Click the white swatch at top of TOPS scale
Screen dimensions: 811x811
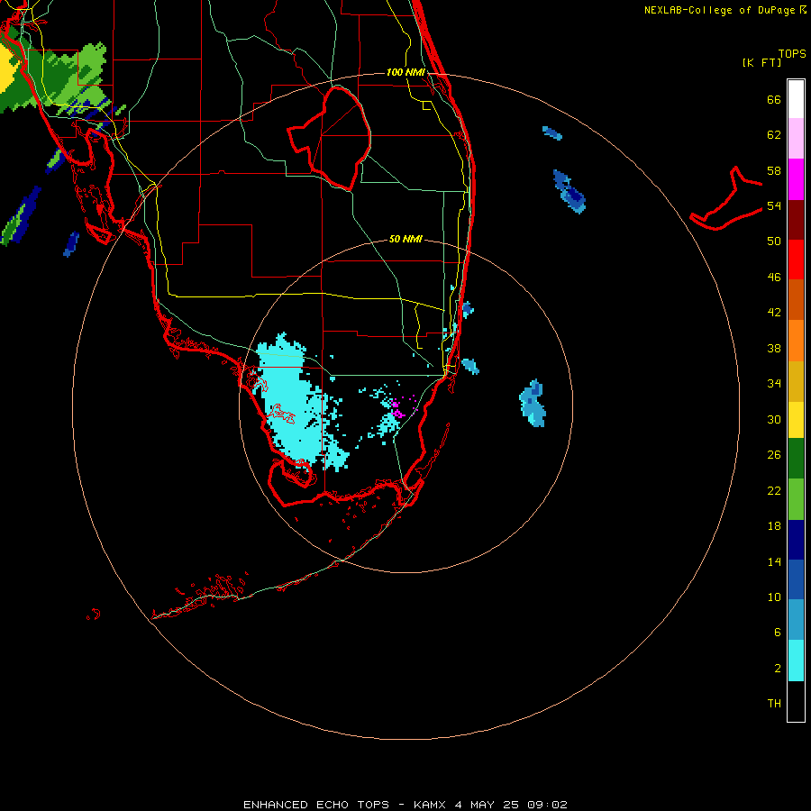[x=796, y=99]
